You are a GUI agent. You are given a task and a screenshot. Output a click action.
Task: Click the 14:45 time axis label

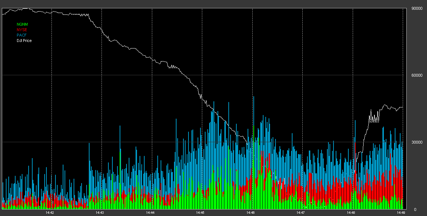point(200,213)
